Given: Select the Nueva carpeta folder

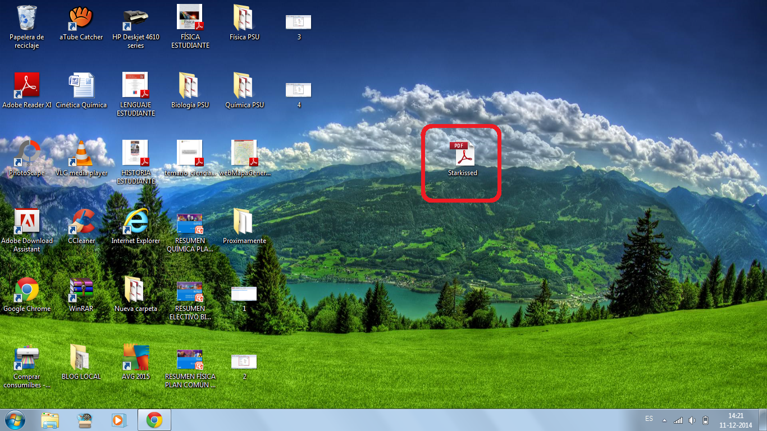Looking at the screenshot, I should 135,295.
